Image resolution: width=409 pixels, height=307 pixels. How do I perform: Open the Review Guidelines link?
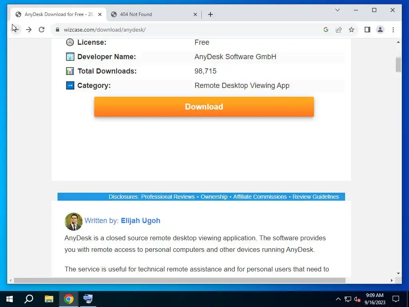pyautogui.click(x=316, y=197)
